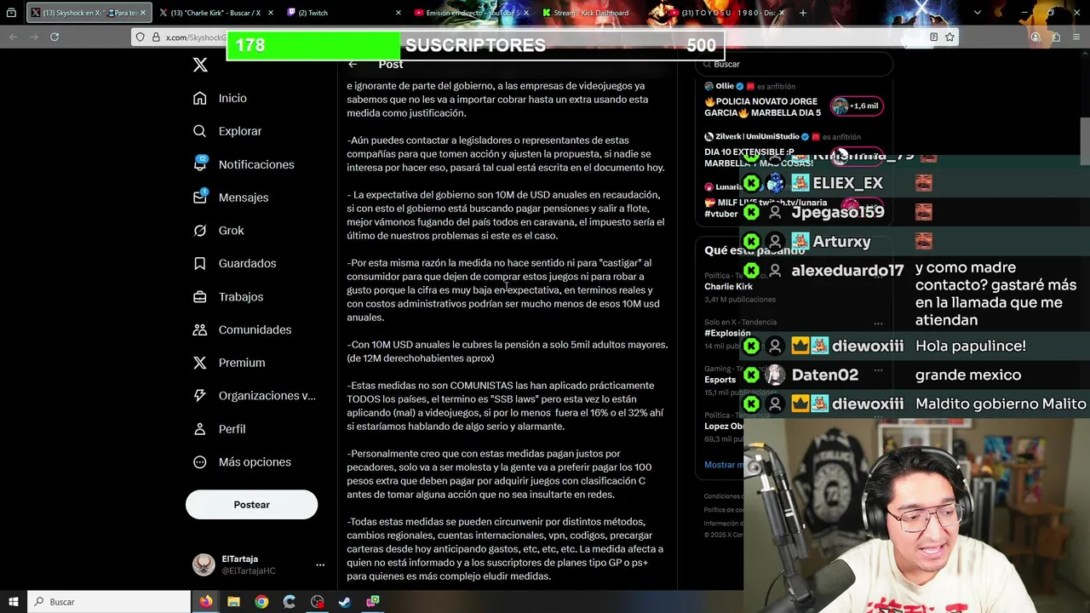Launch Grok from the sidebar

[x=218, y=230]
